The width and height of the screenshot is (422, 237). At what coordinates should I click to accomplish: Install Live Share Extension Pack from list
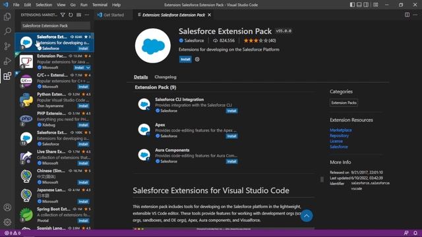(83, 163)
